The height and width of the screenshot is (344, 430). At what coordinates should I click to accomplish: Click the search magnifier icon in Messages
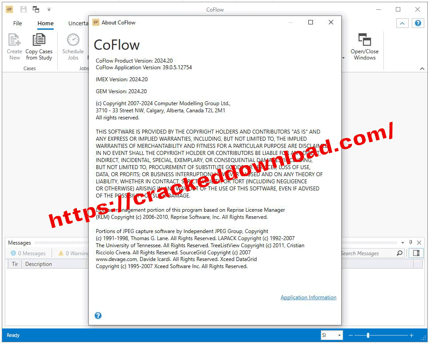pos(399,253)
